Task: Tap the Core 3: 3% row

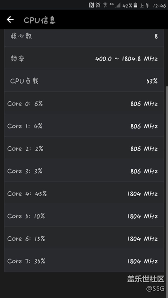Action: 84,170
